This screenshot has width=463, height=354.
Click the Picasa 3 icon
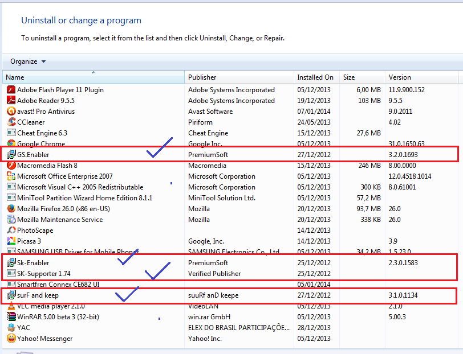coord(11,241)
